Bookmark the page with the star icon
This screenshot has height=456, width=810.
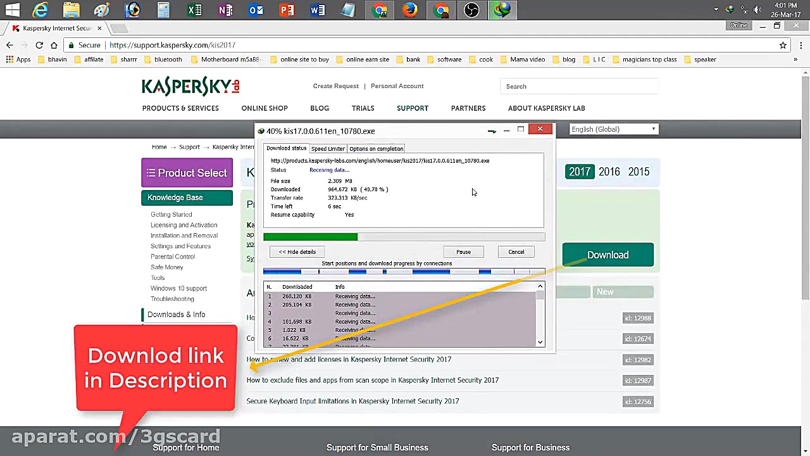pyautogui.click(x=783, y=45)
